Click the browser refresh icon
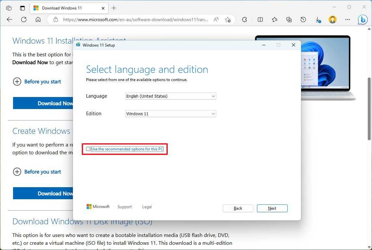The height and width of the screenshot is (250, 372). (24, 20)
